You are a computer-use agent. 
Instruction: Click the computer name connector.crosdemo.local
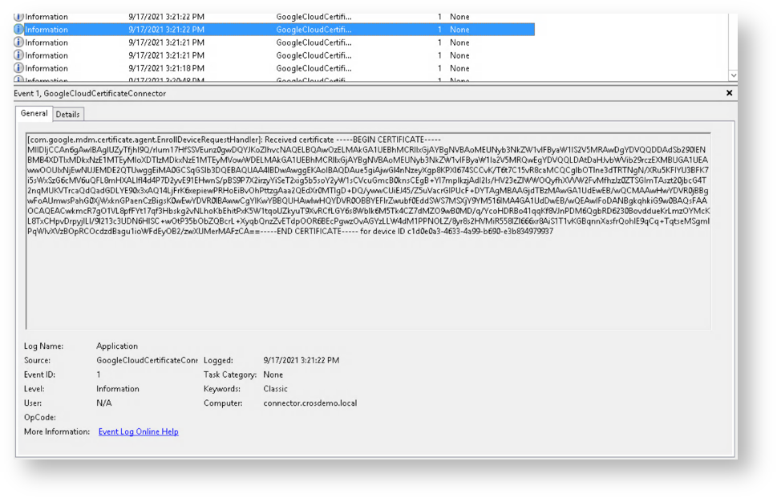tap(310, 403)
